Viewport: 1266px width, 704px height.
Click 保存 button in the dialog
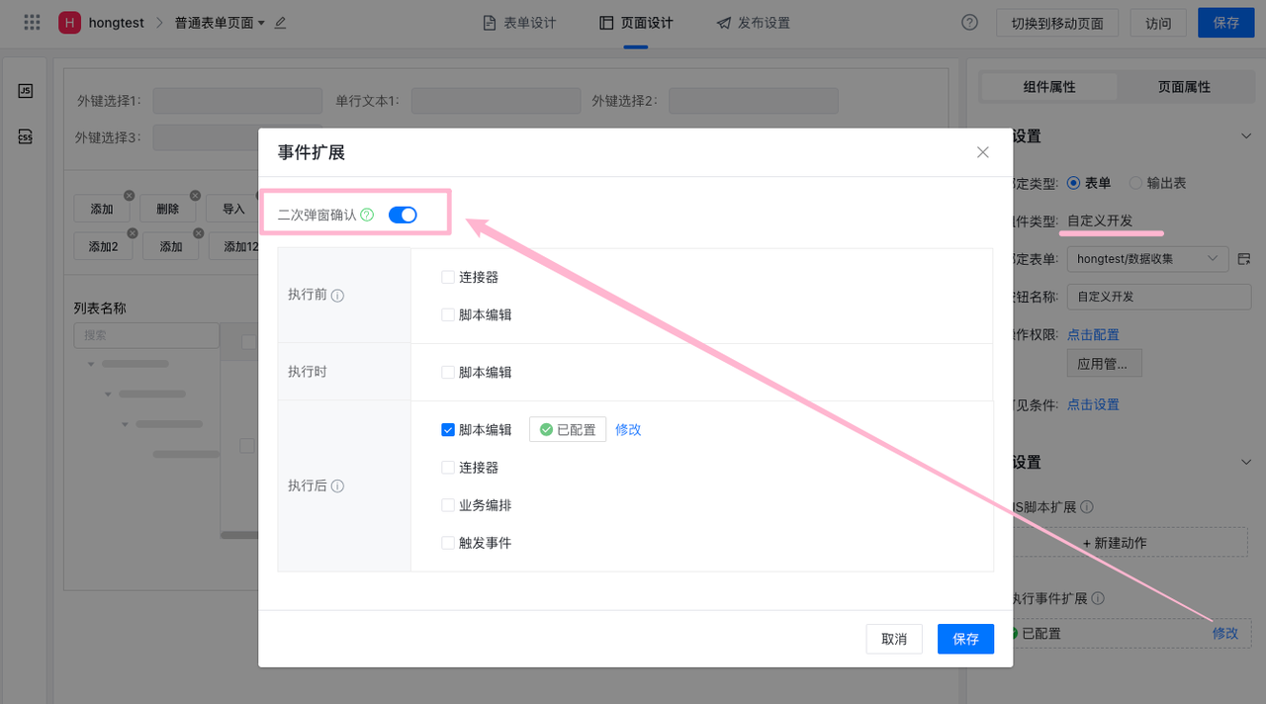click(965, 639)
